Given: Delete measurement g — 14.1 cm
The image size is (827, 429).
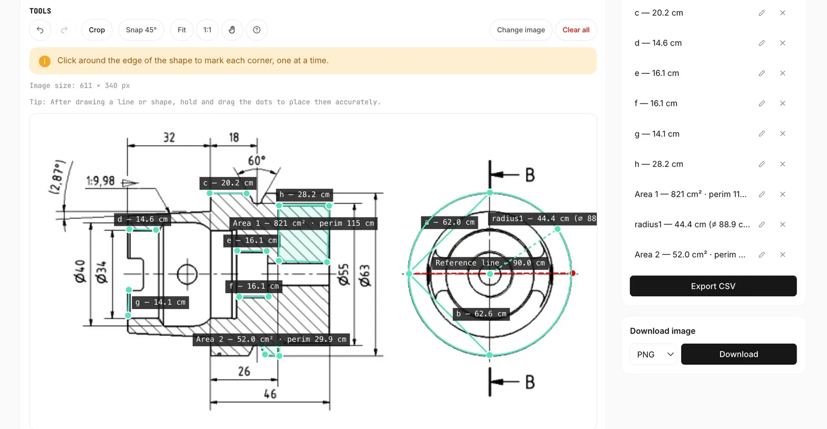Looking at the screenshot, I should 783,134.
